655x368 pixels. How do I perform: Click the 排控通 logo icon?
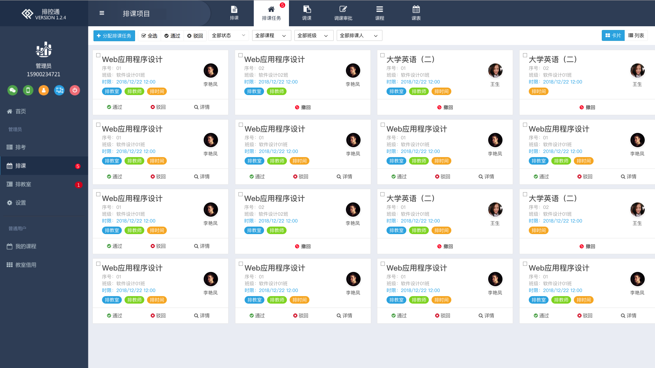coord(27,14)
